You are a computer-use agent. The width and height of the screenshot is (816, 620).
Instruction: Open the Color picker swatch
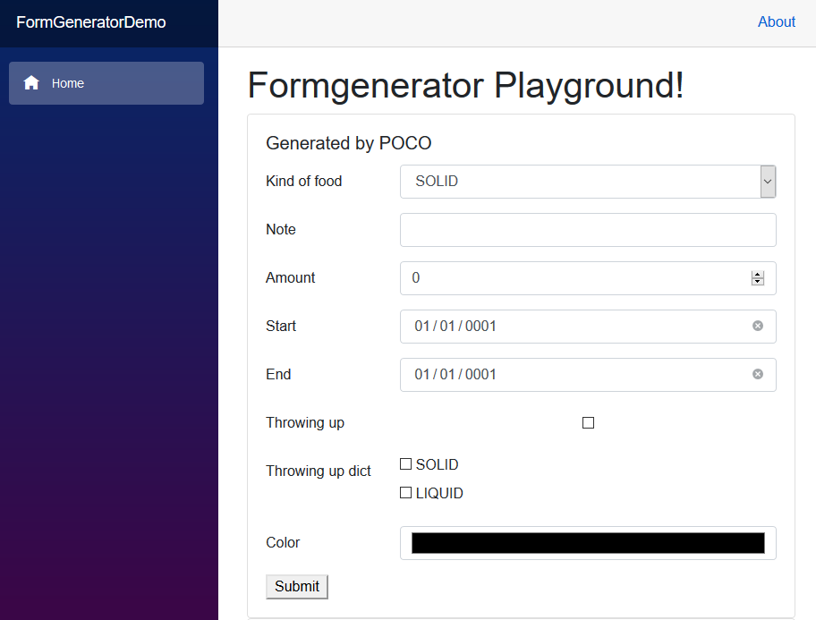[x=588, y=542]
